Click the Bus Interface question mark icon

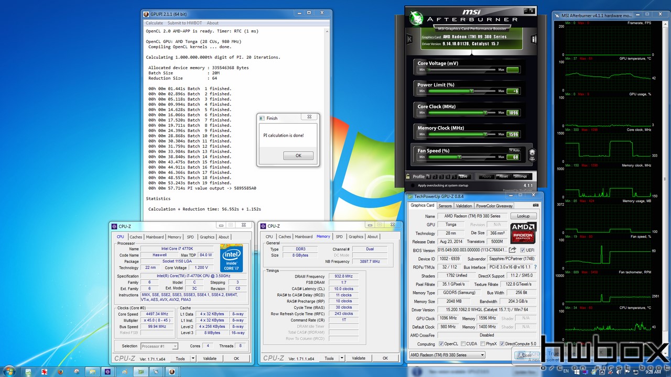pyautogui.click(x=535, y=267)
